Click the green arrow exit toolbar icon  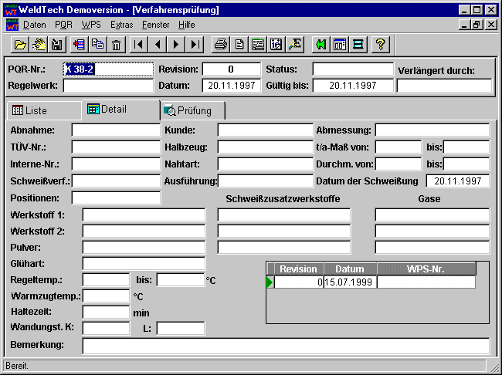click(x=321, y=44)
